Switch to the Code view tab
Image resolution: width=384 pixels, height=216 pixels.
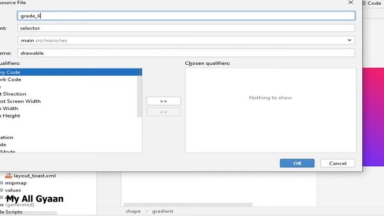(373, 3)
